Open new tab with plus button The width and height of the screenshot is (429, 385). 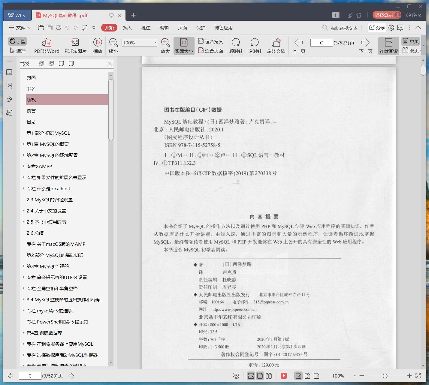(x=134, y=15)
